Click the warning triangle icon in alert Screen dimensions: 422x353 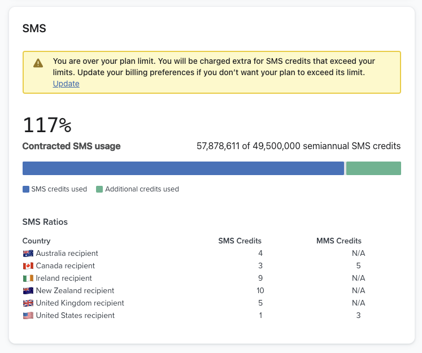click(x=38, y=63)
